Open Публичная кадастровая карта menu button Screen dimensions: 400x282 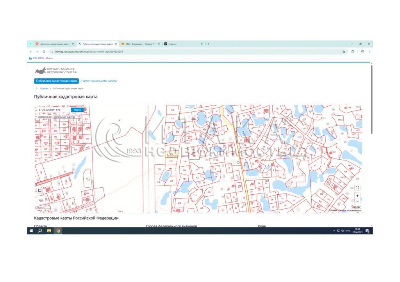[x=56, y=81]
